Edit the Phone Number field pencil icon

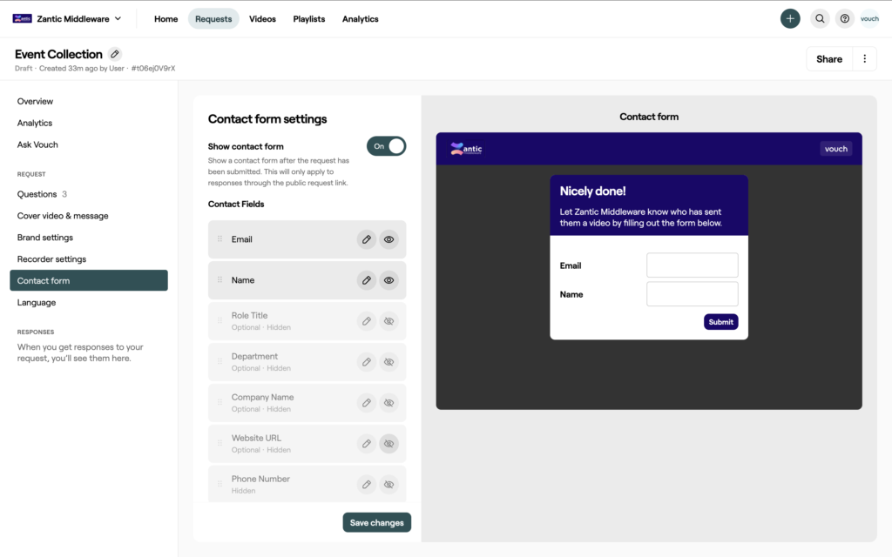(x=367, y=485)
